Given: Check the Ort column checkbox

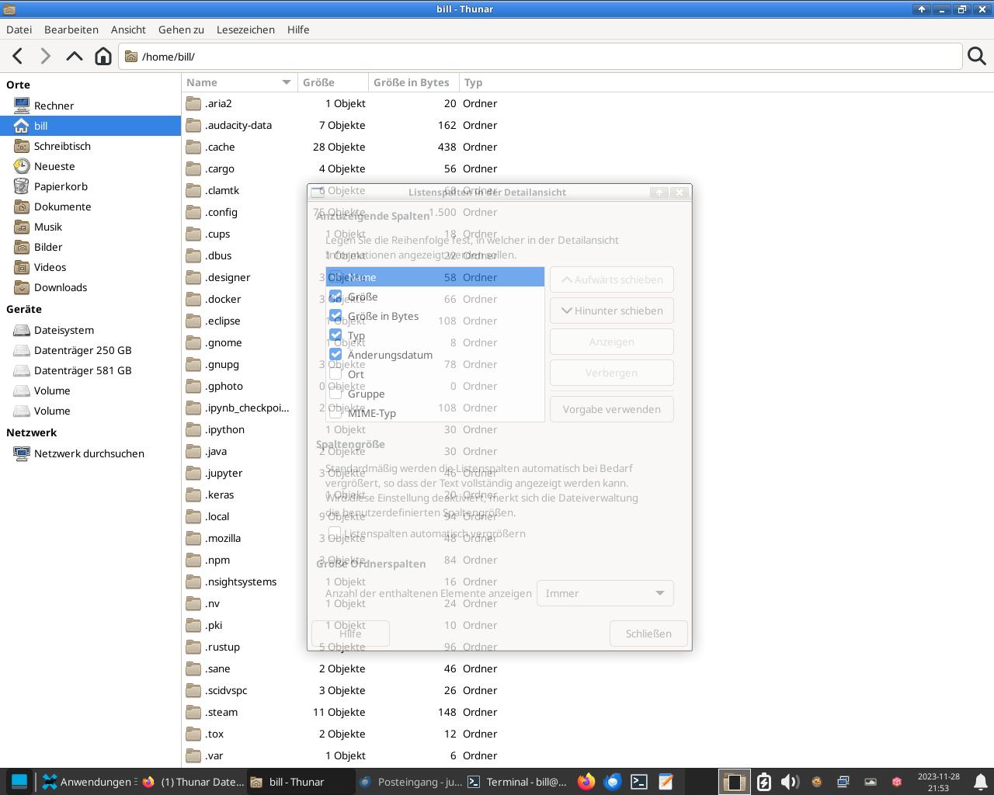Looking at the screenshot, I should [x=335, y=374].
